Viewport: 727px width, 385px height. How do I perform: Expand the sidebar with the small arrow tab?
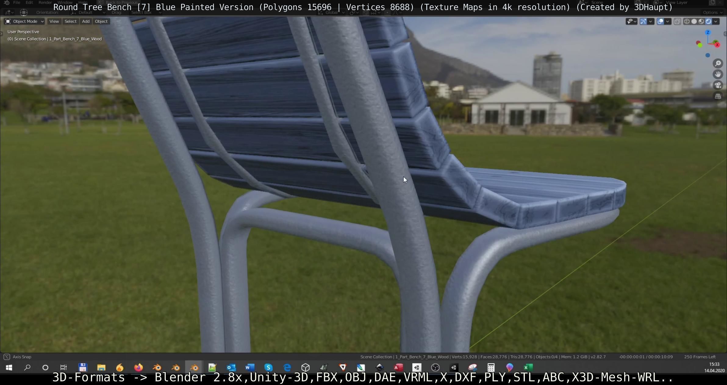point(725,34)
